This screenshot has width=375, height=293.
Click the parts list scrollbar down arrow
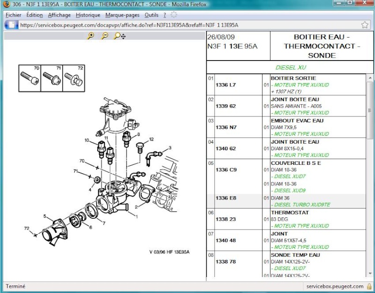(x=370, y=274)
